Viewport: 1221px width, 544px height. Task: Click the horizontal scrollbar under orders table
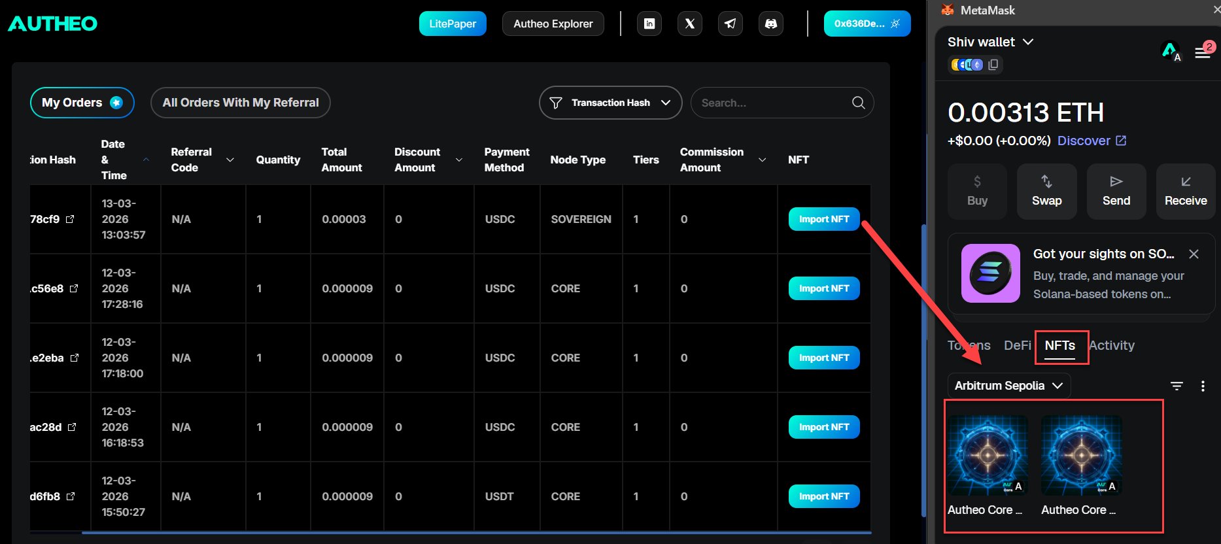(476, 533)
